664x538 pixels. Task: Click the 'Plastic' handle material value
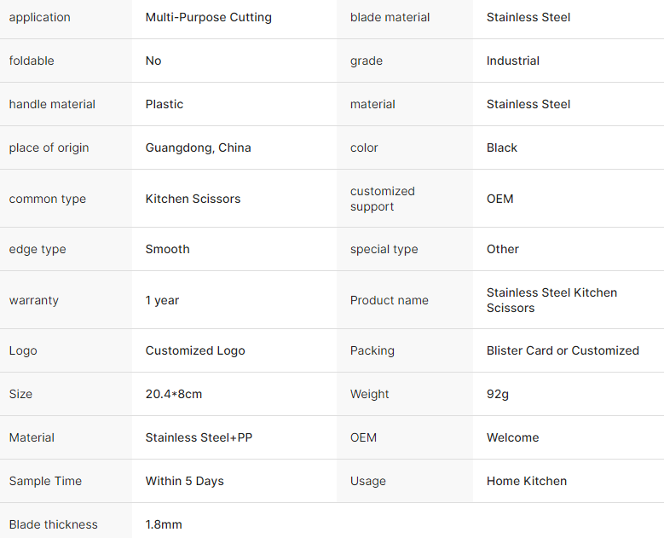point(165,104)
